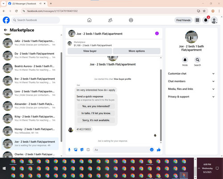
Task: Click the Find friends button
Action: pos(183,20)
